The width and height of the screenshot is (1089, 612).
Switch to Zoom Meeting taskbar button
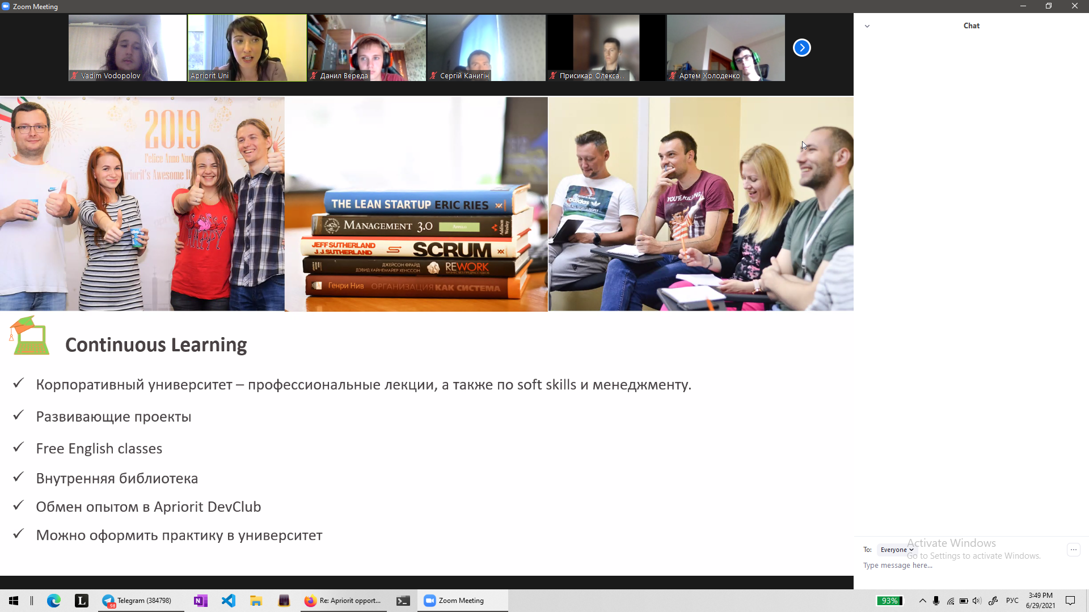pyautogui.click(x=463, y=601)
